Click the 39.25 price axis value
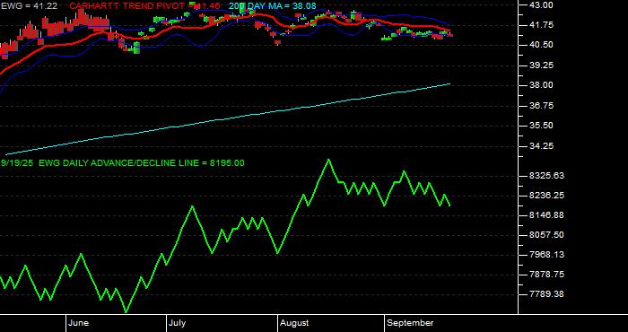Viewport: 628px width, 332px height. [x=541, y=65]
